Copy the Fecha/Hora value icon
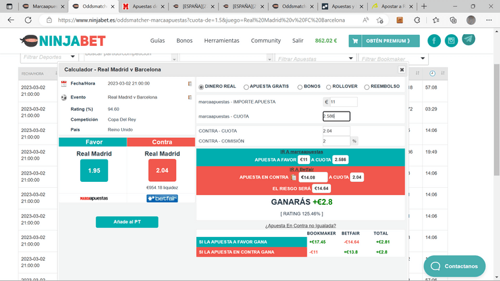The width and height of the screenshot is (500, 281). tap(189, 83)
